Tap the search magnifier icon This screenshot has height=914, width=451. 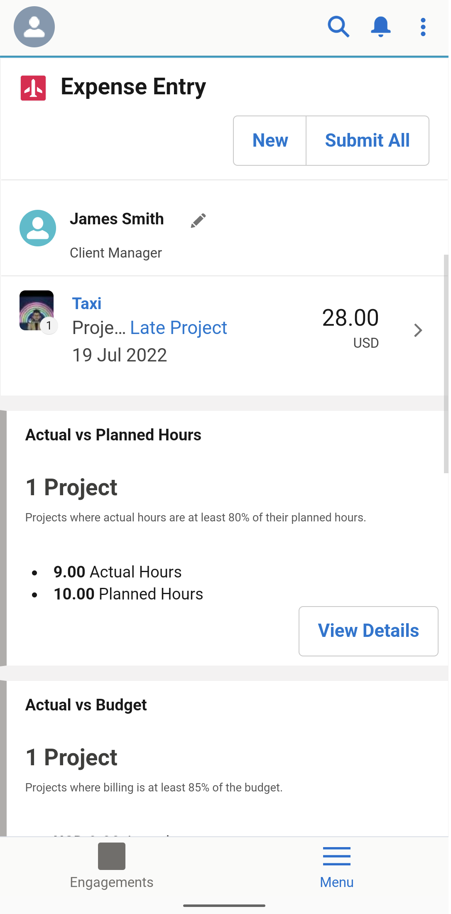pyautogui.click(x=338, y=27)
